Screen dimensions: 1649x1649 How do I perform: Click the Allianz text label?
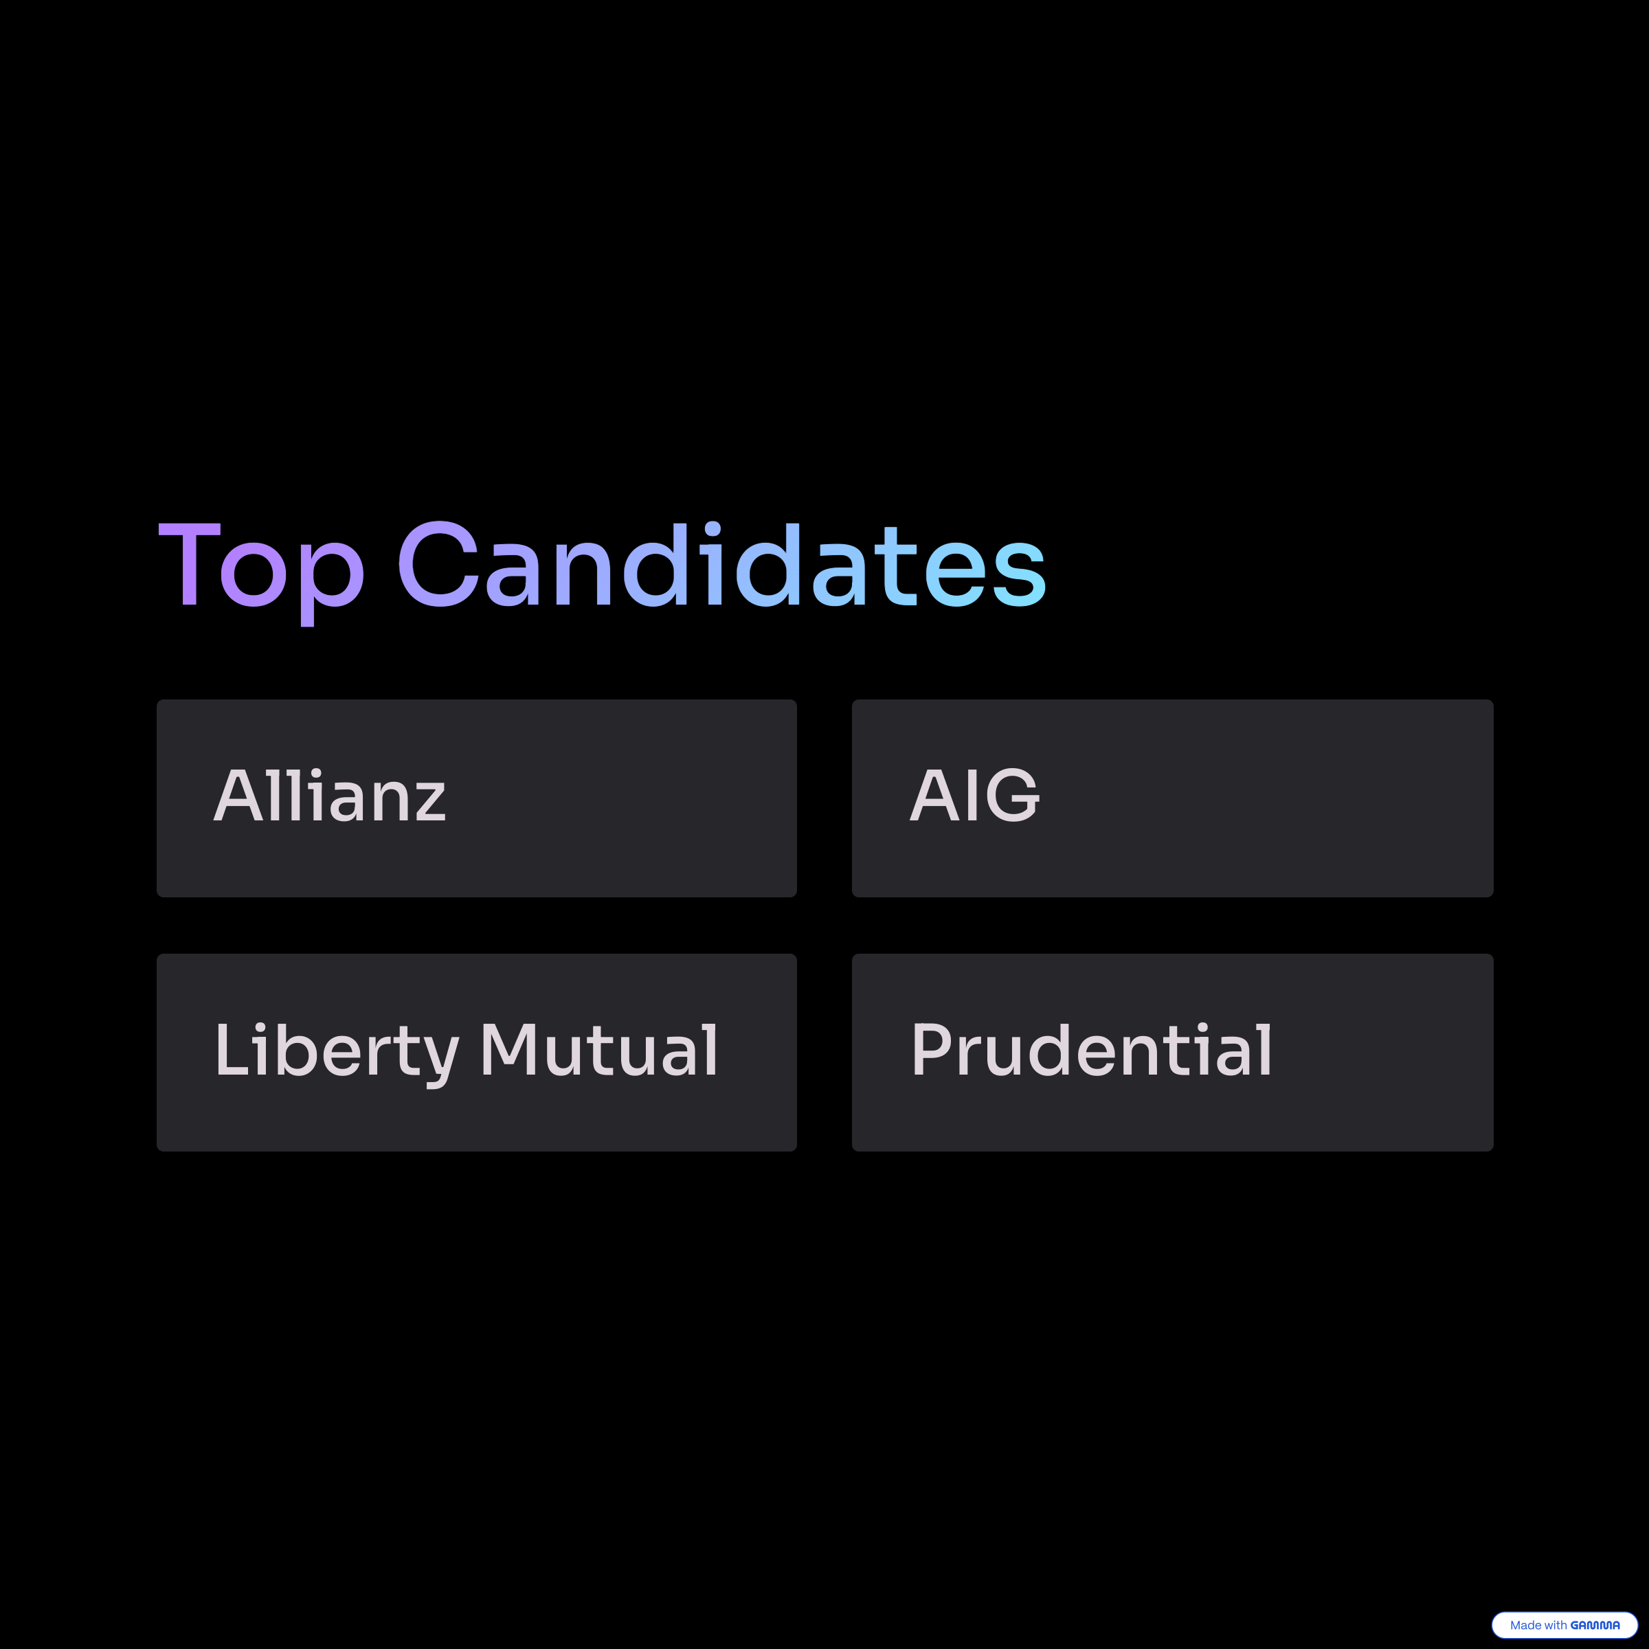330,796
